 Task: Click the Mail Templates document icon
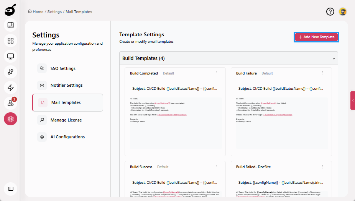click(x=43, y=103)
